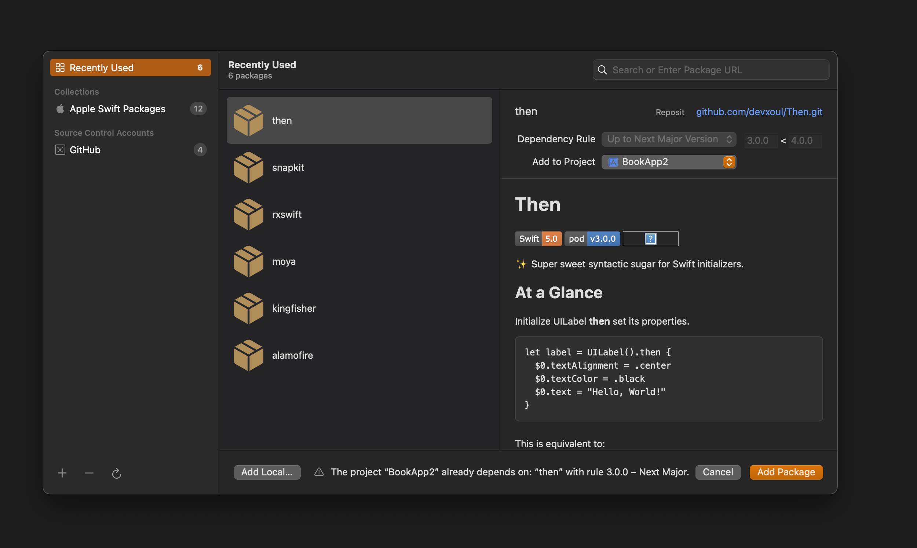
Task: Click the GitHub account icon
Action: tap(60, 150)
